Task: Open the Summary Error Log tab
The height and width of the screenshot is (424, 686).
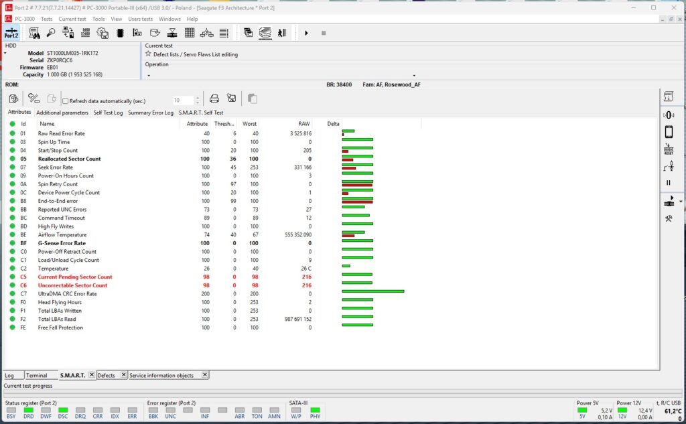Action: pos(151,113)
